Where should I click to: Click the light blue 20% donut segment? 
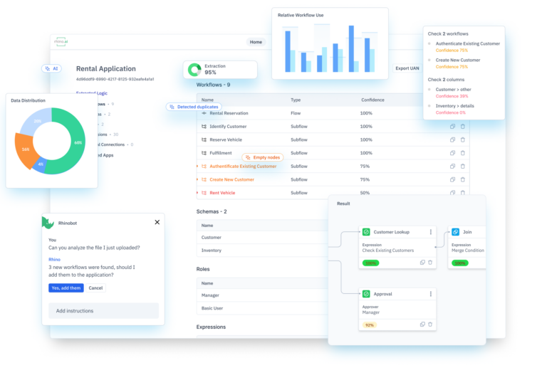[38, 120]
